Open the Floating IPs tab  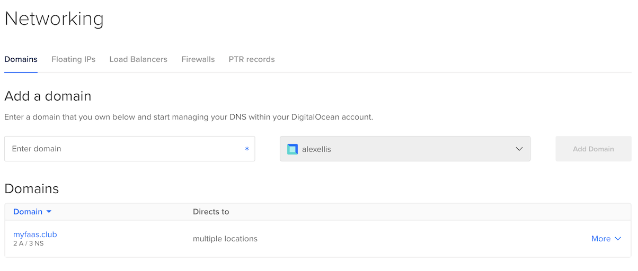[73, 59]
